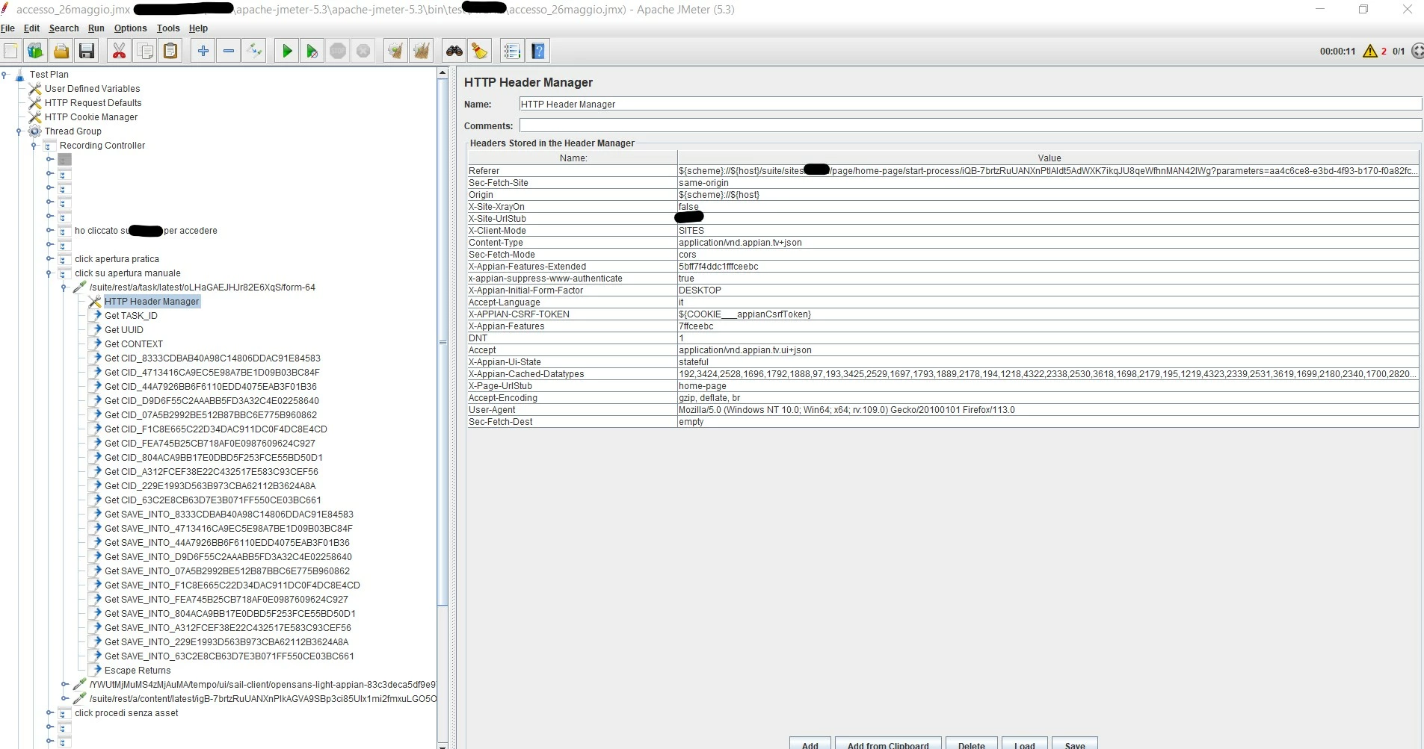Expand the /suite/rest/a/content/latest request node
Image resolution: width=1424 pixels, height=749 pixels.
click(x=64, y=699)
